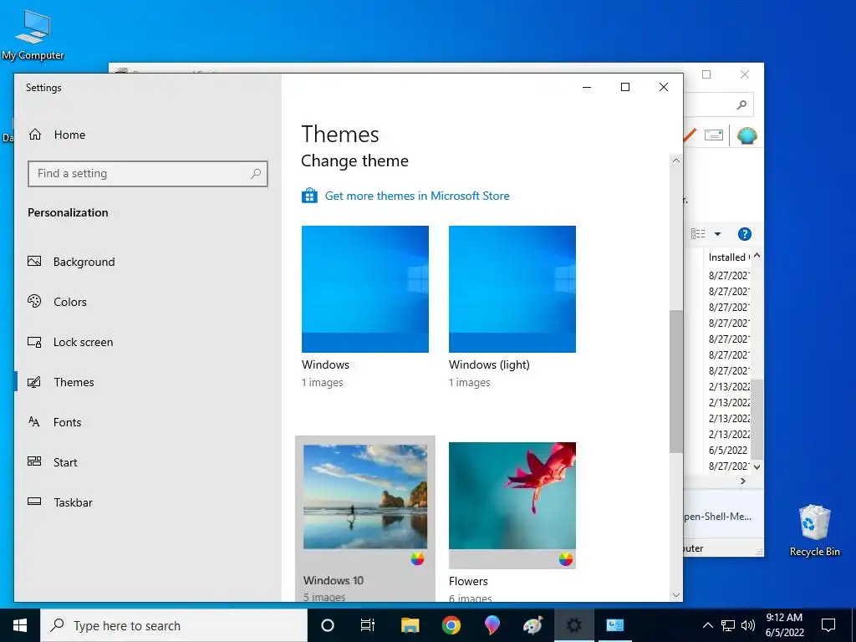Screen dimensions: 856x642
Task: Minimize the Settings window
Action: 587,87
